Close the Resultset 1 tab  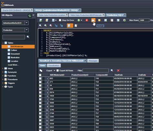pyautogui.click(x=85, y=60)
